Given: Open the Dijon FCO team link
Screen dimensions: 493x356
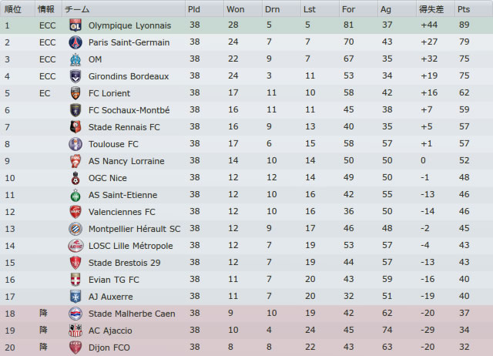Looking at the screenshot, I should (109, 348).
